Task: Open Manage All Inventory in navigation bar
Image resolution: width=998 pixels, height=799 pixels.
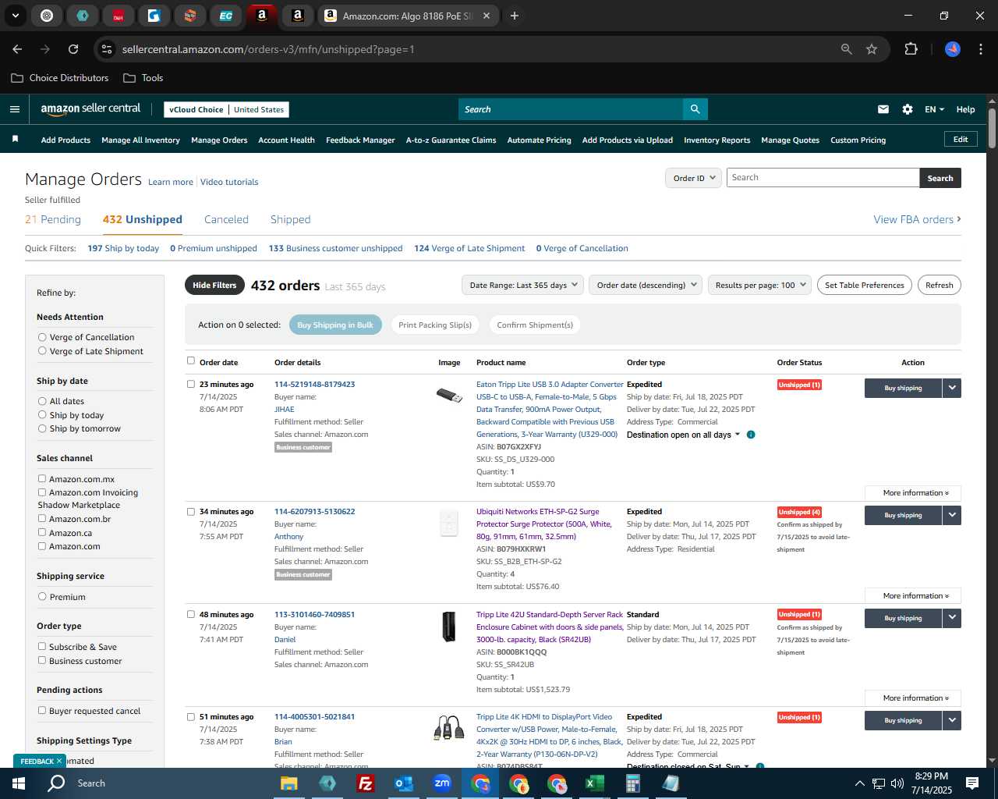Action: coord(140,140)
